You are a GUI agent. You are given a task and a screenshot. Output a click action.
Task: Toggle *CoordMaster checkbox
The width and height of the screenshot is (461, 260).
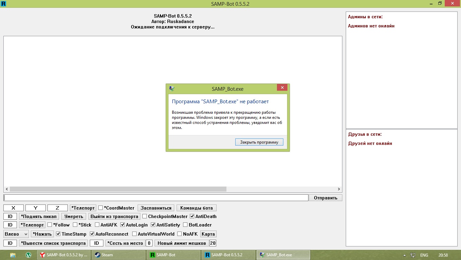point(101,208)
